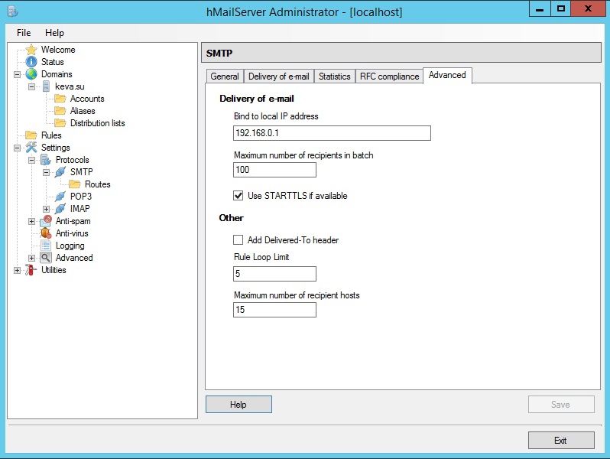Select Distribution lists label in tree
This screenshot has height=459, width=610.
click(98, 123)
